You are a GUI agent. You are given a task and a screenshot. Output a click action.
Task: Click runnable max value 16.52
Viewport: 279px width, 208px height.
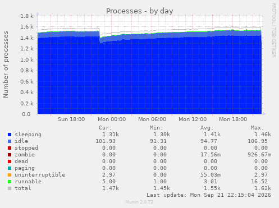tap(259, 182)
